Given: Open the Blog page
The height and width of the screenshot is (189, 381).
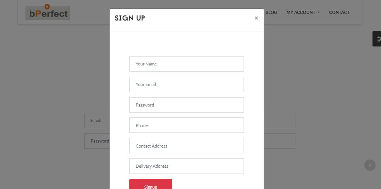Looking at the screenshot, I should coord(271,12).
